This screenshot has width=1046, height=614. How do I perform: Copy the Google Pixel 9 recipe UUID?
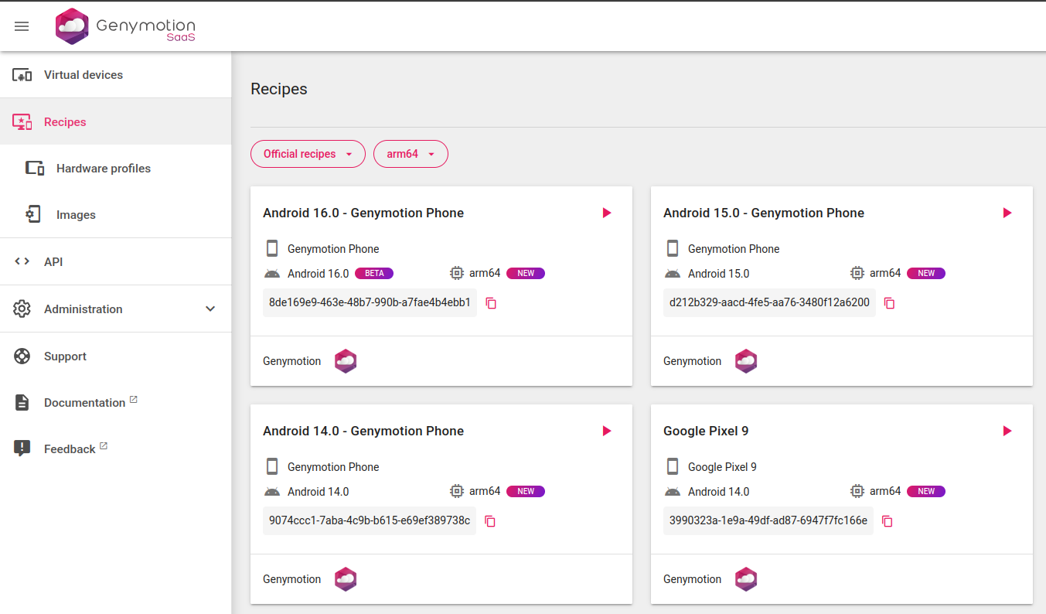(888, 521)
